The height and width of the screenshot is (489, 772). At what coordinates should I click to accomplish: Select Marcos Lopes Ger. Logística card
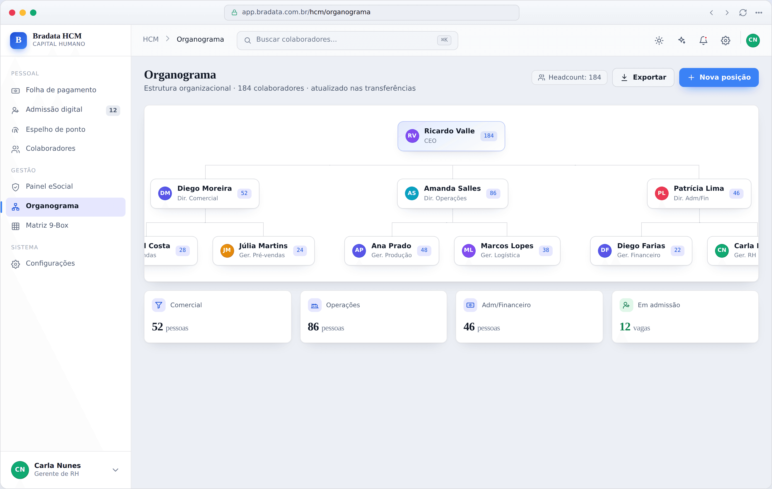point(507,251)
